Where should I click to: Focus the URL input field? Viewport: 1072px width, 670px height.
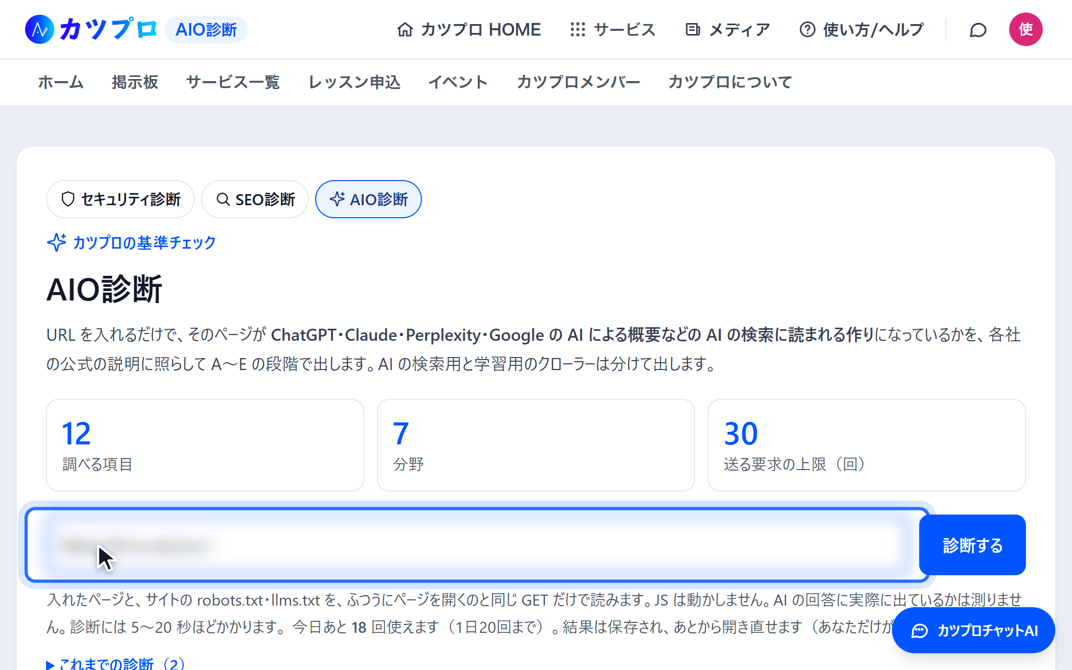[x=477, y=545]
